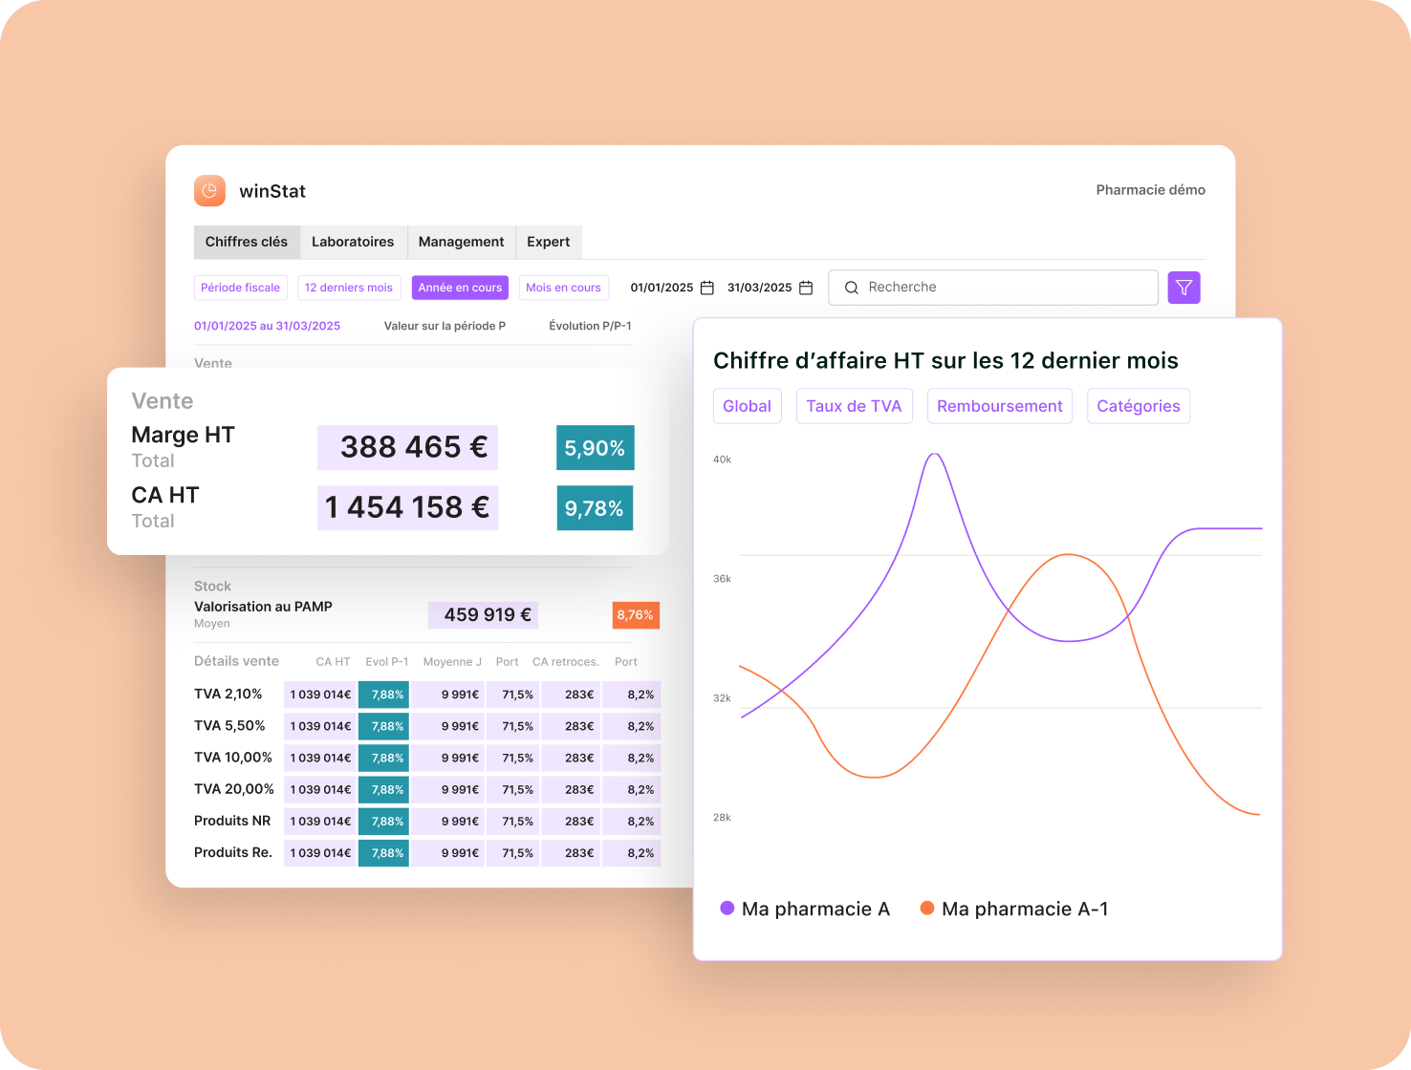Click the Recherche search field

coord(1004,288)
